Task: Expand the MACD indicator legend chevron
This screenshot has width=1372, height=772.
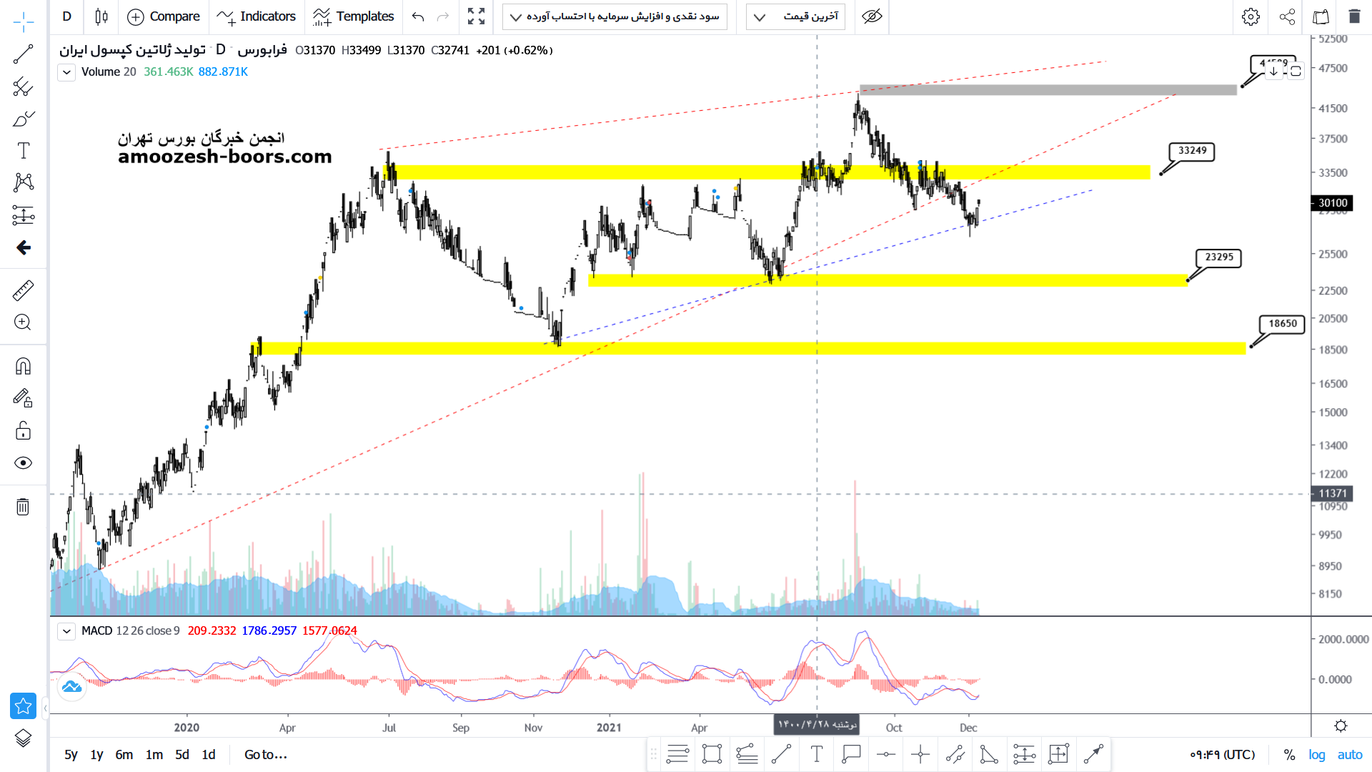Action: click(66, 631)
